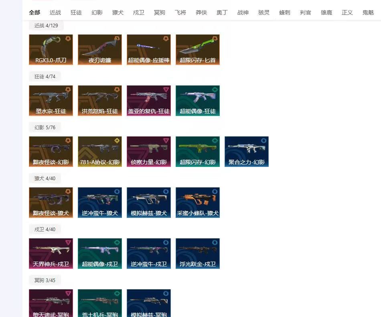The width and height of the screenshot is (381, 317).
Task: Click the 聚合之力-幻影 skin thumbnail
Action: tap(247, 151)
